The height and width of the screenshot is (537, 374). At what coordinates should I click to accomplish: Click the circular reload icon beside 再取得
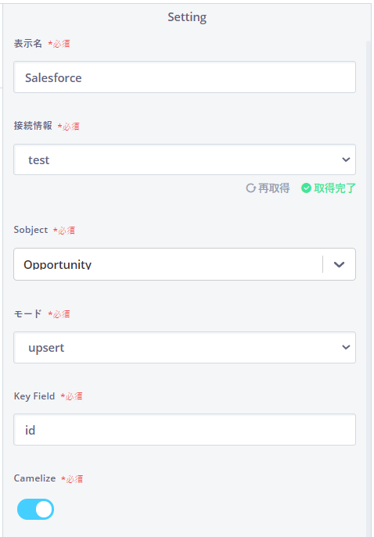251,188
